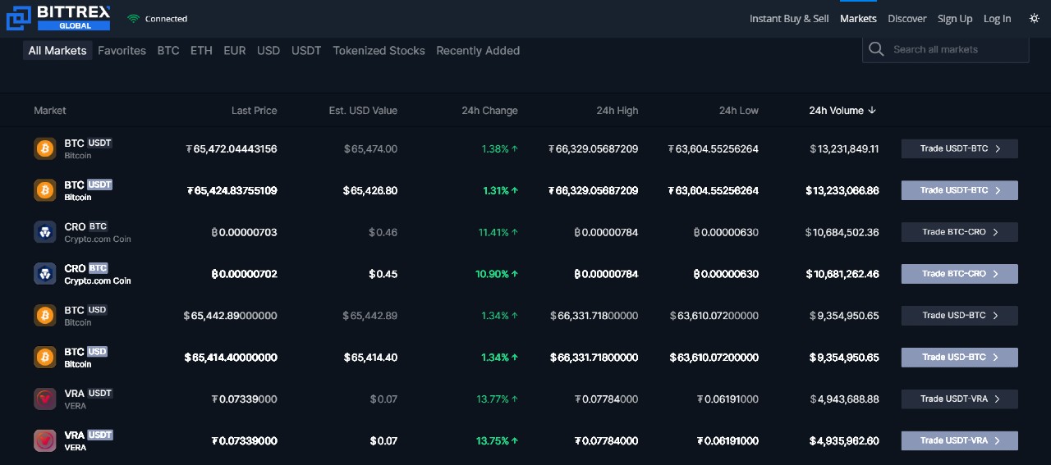
Task: Sort by 24h Change column header
Action: pos(489,110)
